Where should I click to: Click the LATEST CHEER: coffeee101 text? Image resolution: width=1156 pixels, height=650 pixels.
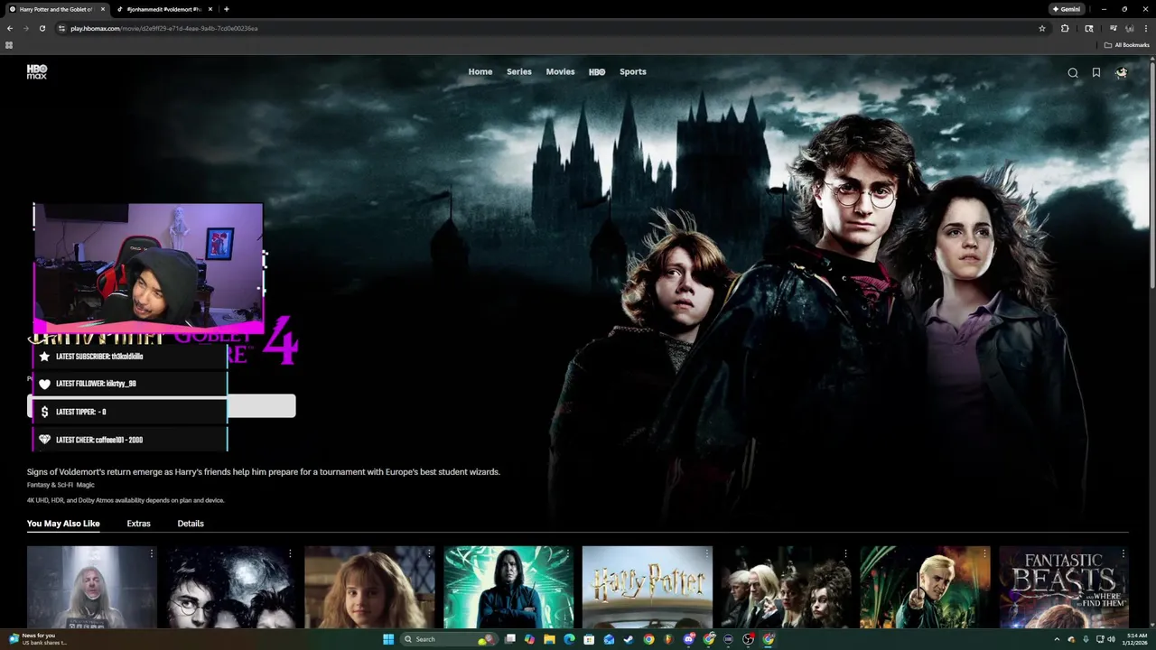pos(99,440)
